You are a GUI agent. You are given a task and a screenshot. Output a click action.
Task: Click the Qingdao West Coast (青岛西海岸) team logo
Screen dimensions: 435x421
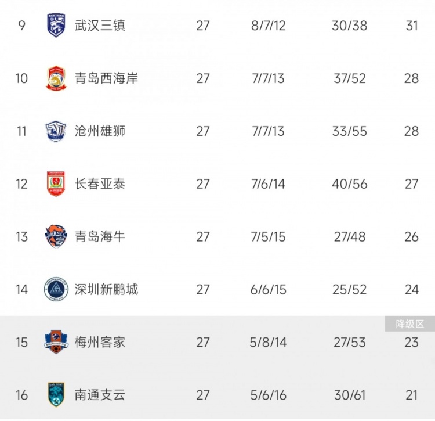point(56,78)
